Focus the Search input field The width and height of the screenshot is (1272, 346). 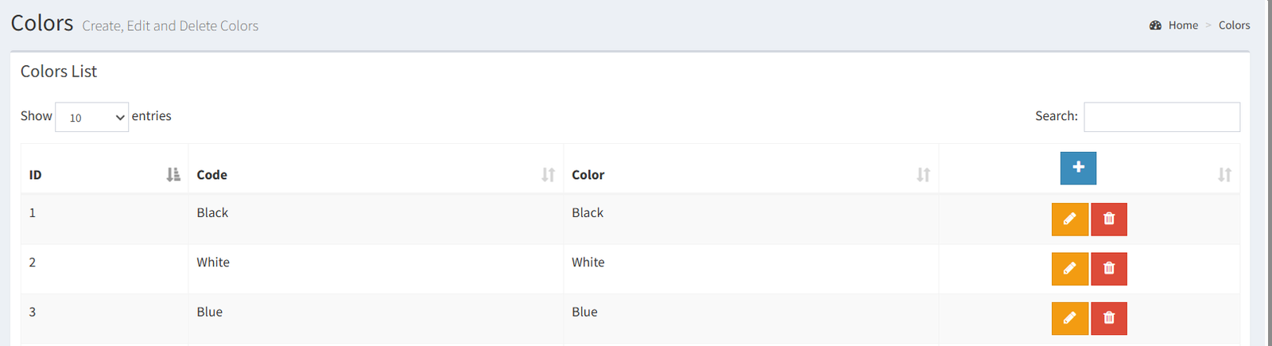coord(1161,117)
